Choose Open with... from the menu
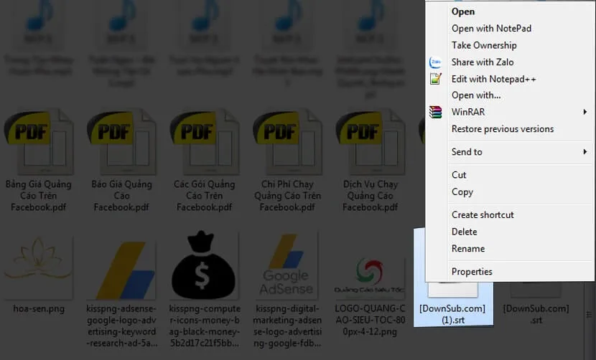 476,95
